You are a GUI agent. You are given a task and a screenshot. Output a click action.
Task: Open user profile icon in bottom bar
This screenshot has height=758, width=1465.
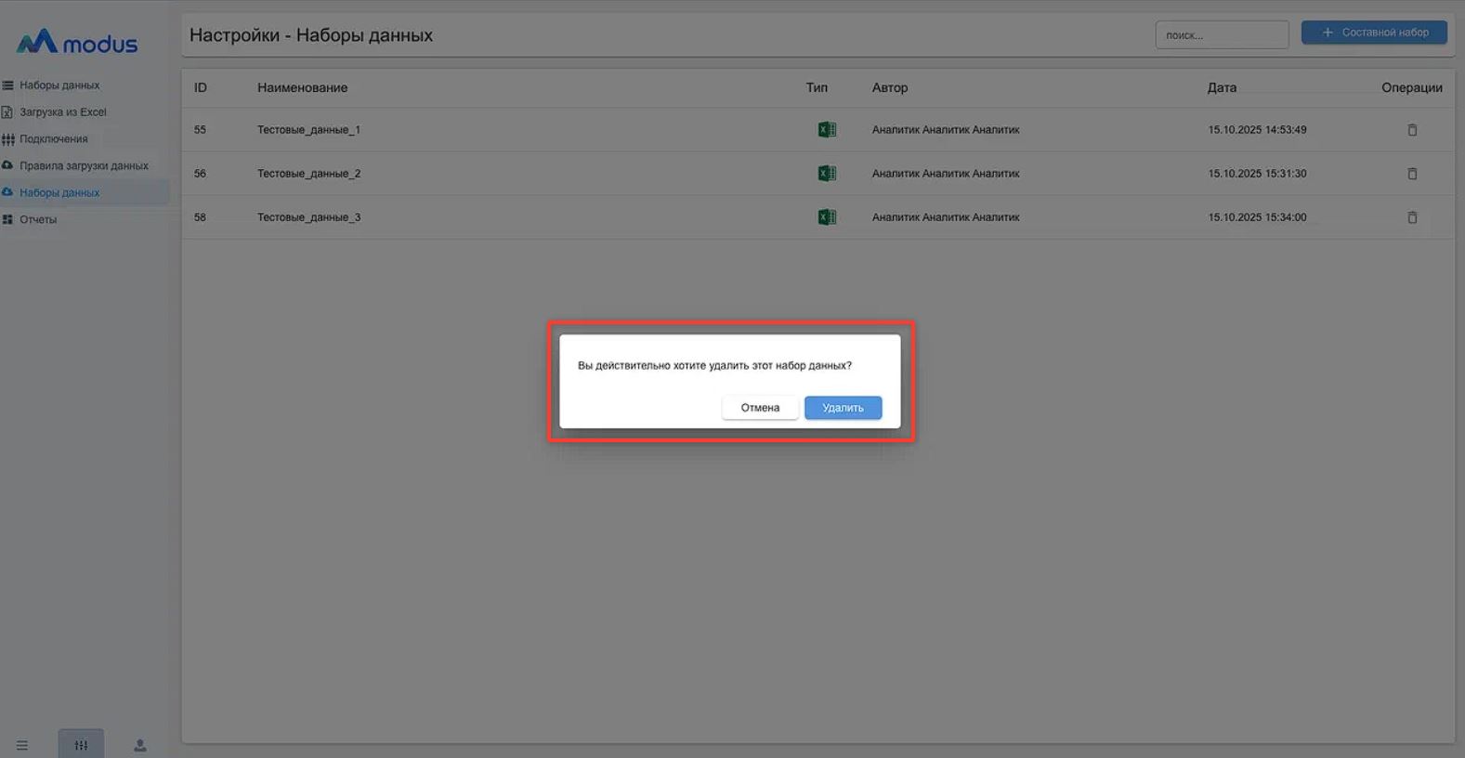click(x=140, y=745)
